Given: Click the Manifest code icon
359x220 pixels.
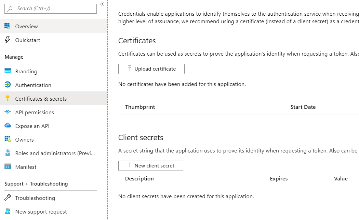Looking at the screenshot, I should click(x=8, y=167).
